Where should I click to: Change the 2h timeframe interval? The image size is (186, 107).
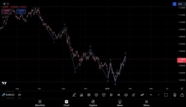[x=19, y=95]
